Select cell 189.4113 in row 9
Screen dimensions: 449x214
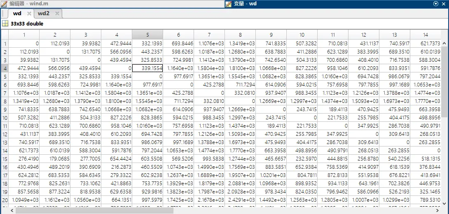click(333, 109)
